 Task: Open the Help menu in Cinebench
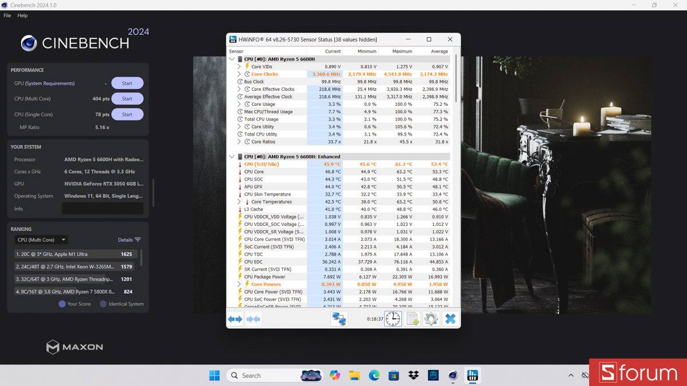coord(22,15)
